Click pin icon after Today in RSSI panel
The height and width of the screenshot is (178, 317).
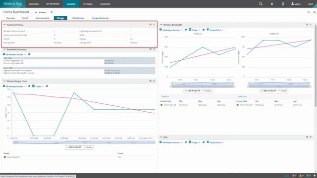click(204, 142)
